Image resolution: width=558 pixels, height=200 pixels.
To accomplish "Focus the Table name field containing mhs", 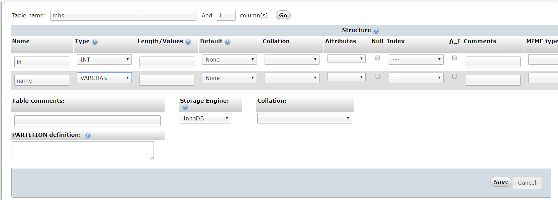I will (x=123, y=15).
